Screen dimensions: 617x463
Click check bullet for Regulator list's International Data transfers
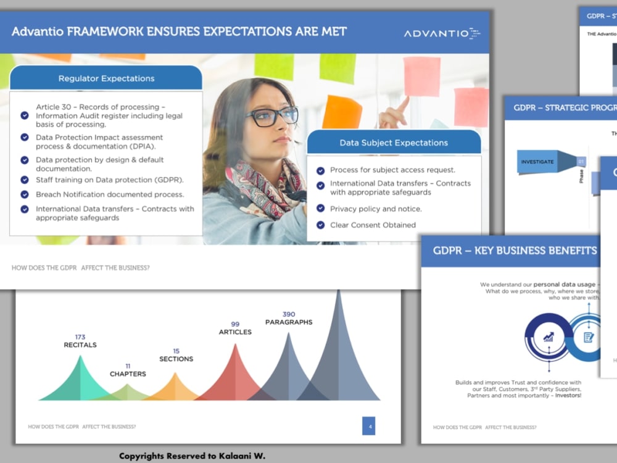[25, 209]
